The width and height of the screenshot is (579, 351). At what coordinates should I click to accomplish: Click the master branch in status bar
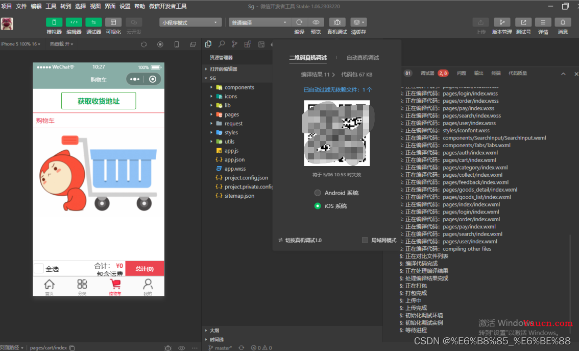click(x=220, y=347)
